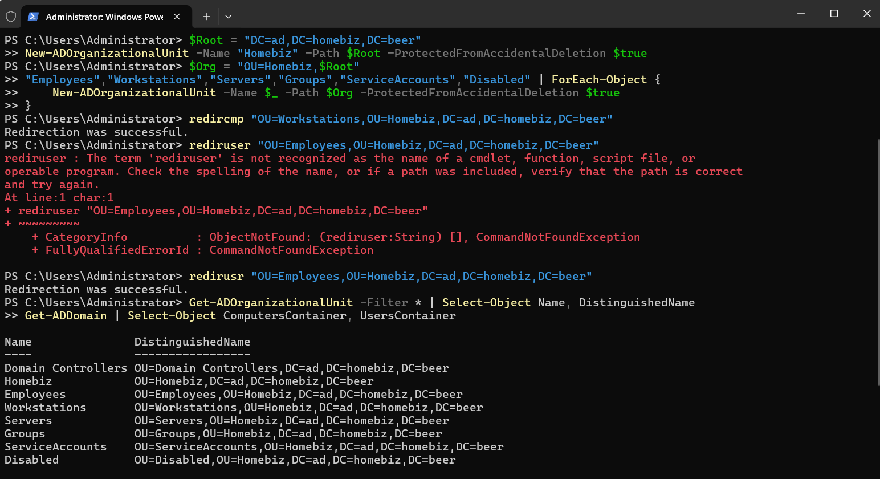Image resolution: width=880 pixels, height=479 pixels.
Task: Click the "Workstations" row in Name column
Action: [x=46, y=407]
